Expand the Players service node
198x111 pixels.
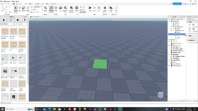pos(169,40)
